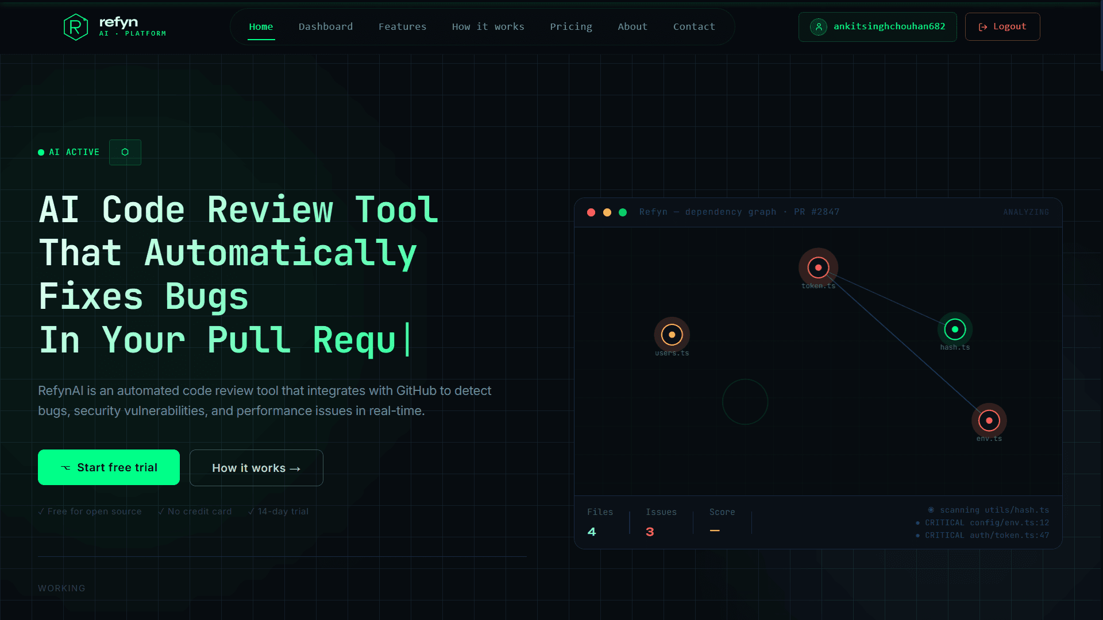Select the hash.ts green node
Screen dimensions: 1103x620
955,330
